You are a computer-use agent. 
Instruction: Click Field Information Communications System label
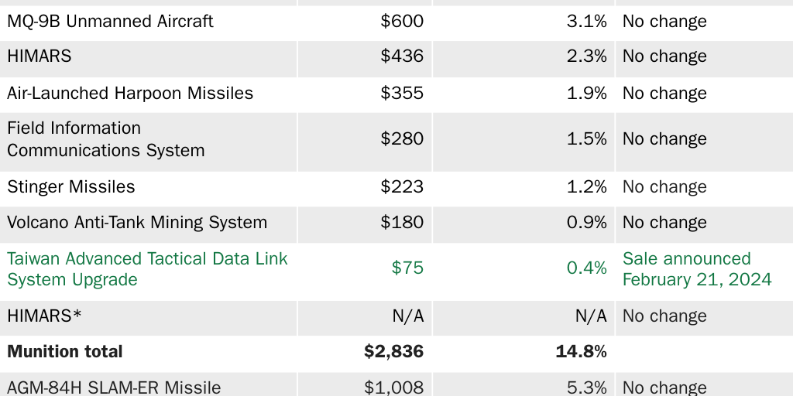tap(106, 139)
